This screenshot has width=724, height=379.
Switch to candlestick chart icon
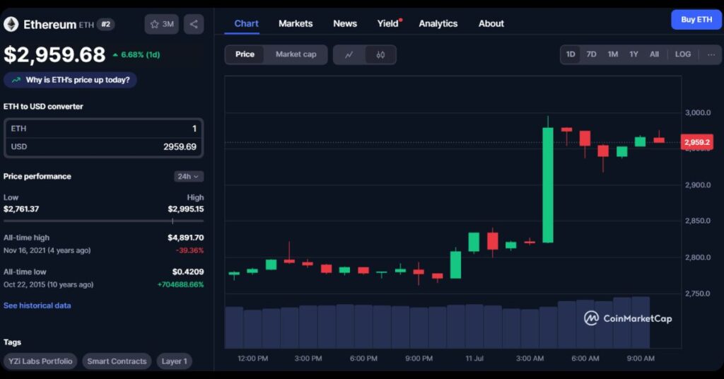(380, 54)
